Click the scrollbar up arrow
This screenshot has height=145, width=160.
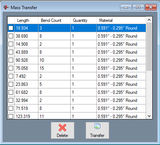point(149,20)
